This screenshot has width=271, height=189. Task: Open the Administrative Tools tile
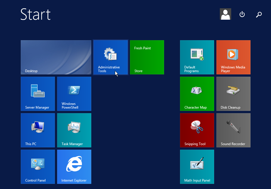(x=110, y=57)
